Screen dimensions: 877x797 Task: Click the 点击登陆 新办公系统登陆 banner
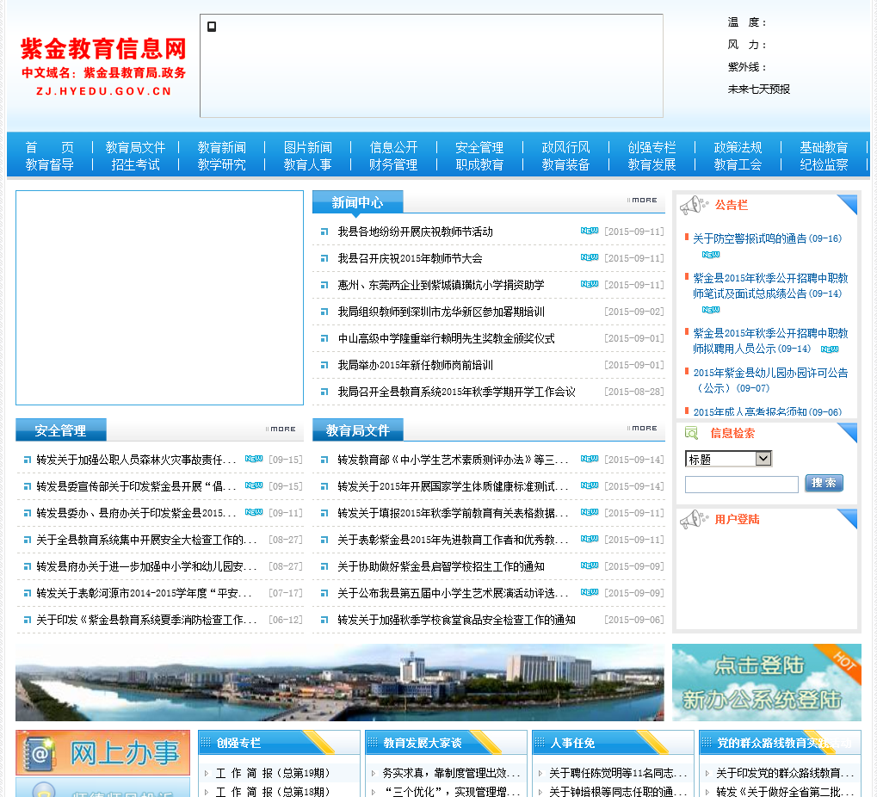(x=766, y=683)
